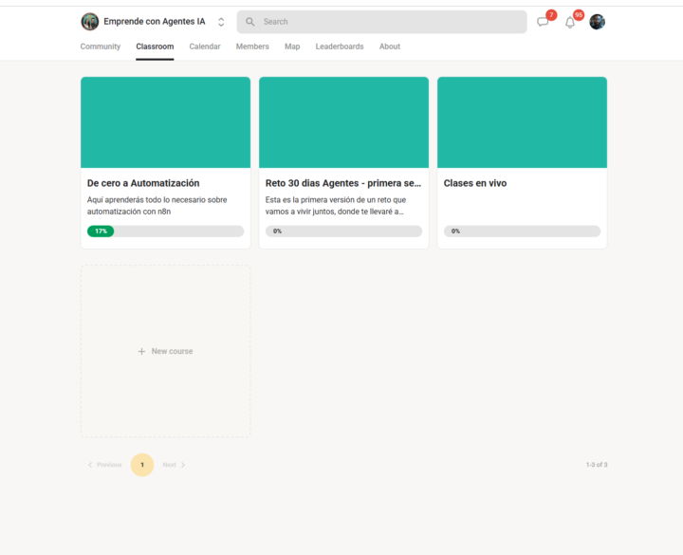
Task: Click the Emprende con Agentes IA group logo
Action: (x=90, y=22)
